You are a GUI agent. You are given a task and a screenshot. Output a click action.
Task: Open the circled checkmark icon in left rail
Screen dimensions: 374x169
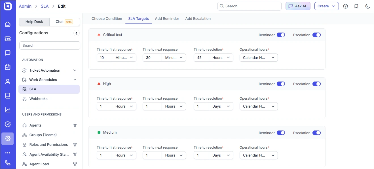point(8,124)
